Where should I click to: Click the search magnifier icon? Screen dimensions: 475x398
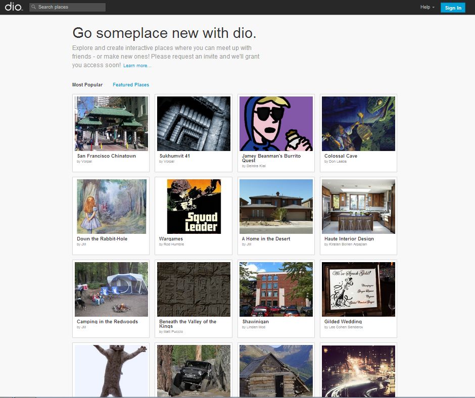(33, 7)
